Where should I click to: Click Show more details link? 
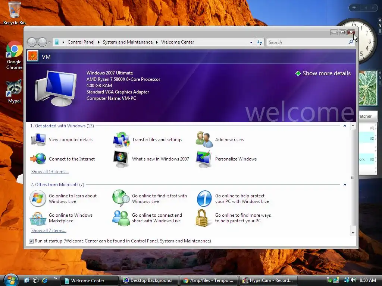[323, 73]
